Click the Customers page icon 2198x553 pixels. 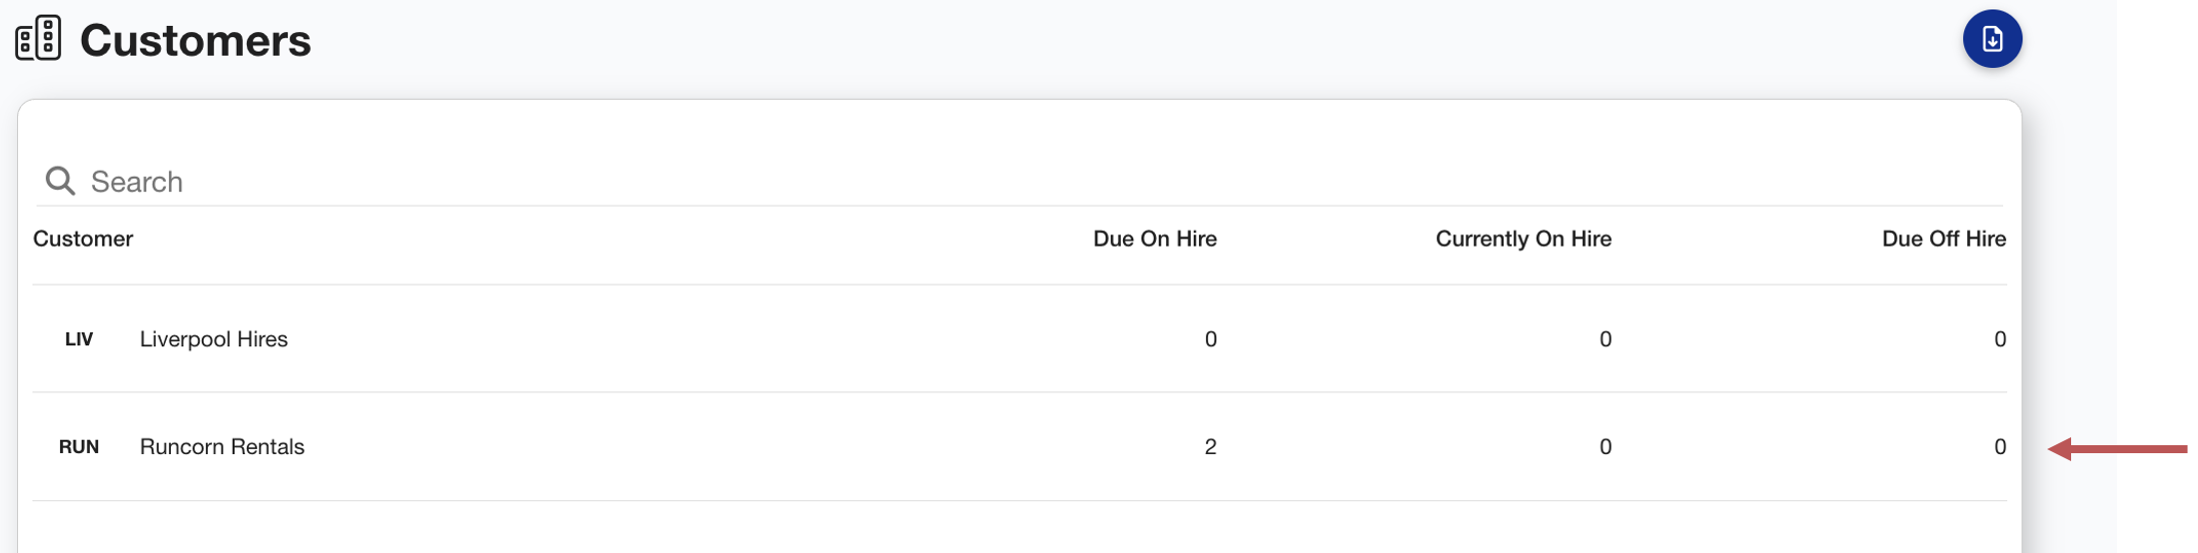point(39,39)
